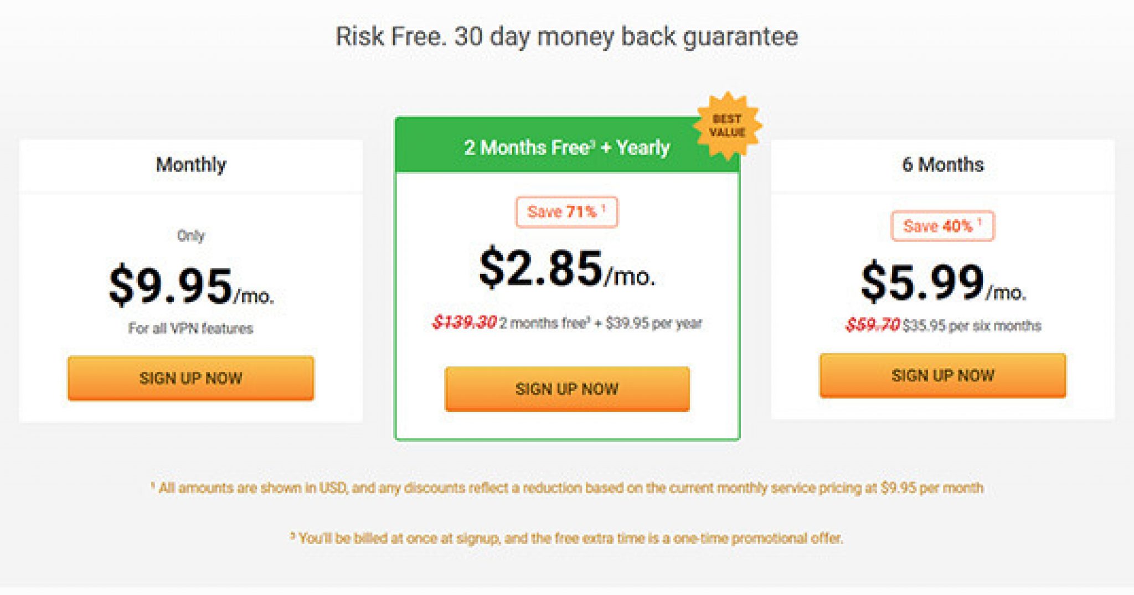Screen dimensions: 1134x595
Task: Click the $9.95/mo. price
Action: coord(191,286)
